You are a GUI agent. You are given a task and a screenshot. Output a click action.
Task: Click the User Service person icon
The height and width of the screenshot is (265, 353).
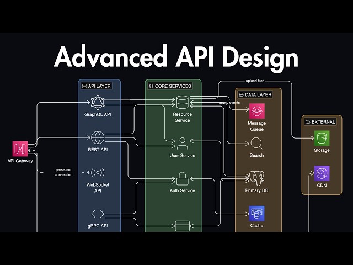(x=183, y=144)
